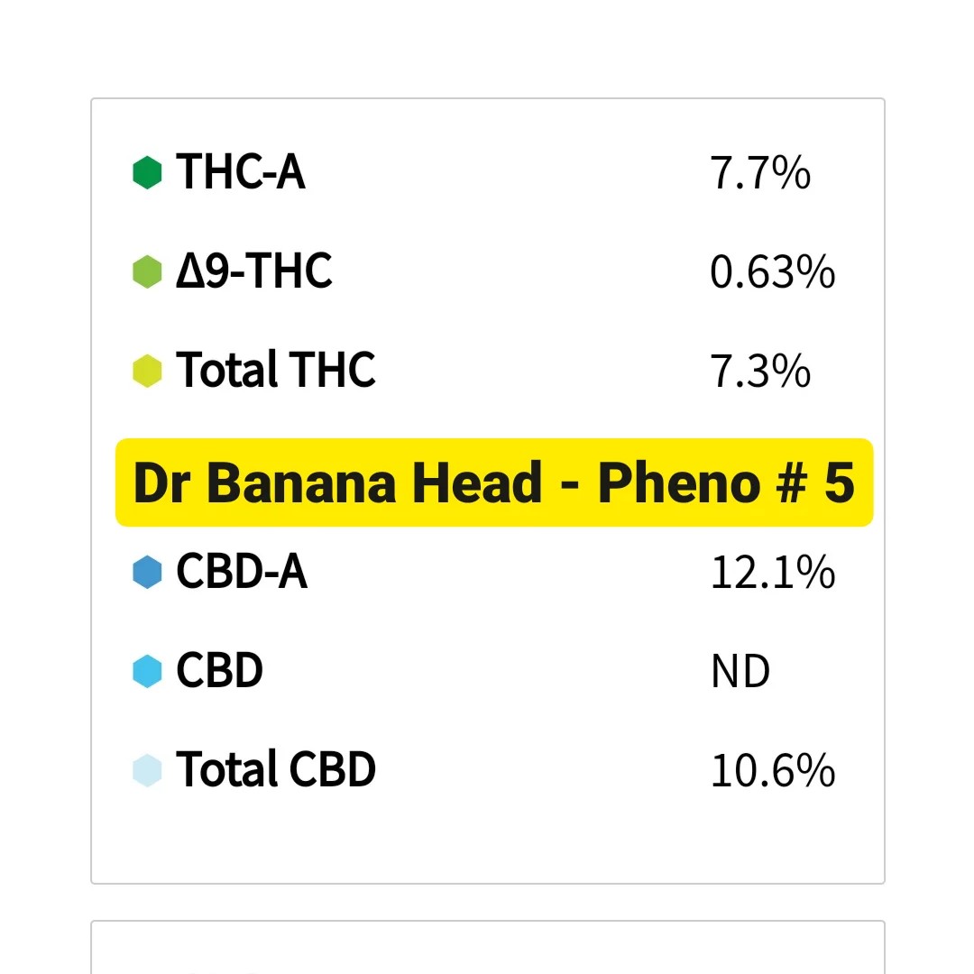
Task: Click the yellow Total THC hexagon icon
Action: 147,371
